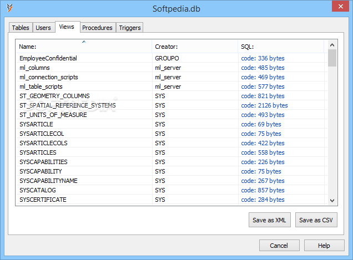
Task: Open the 267 bytes code link
Action: (x=263, y=181)
